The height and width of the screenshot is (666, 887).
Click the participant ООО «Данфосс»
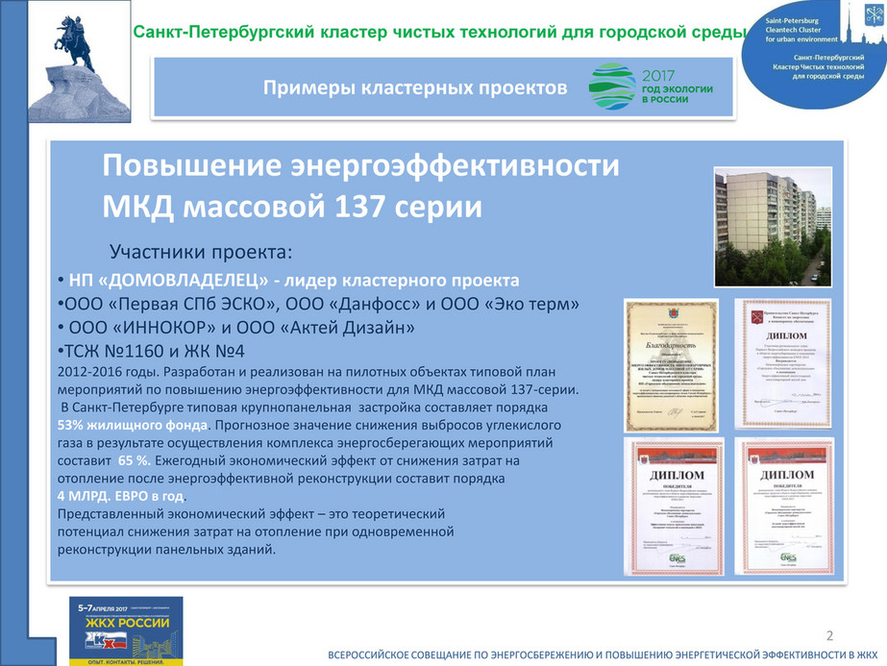point(353,304)
